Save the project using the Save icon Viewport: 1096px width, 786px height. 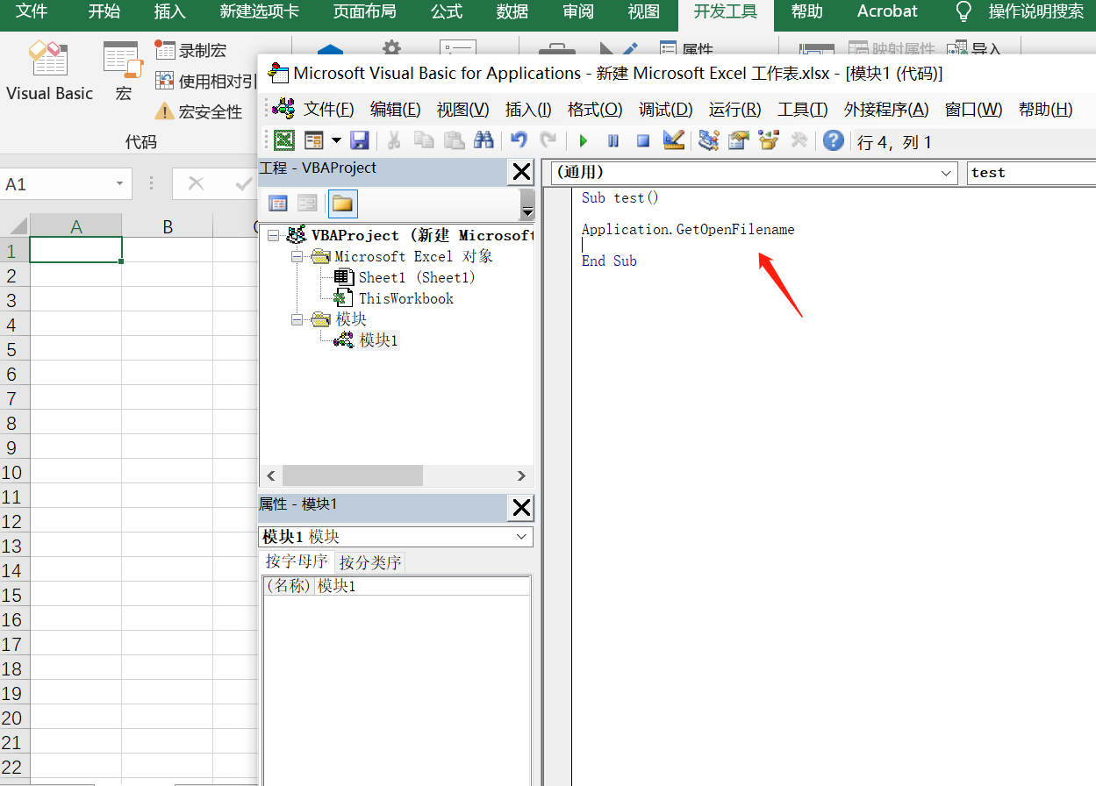click(360, 140)
